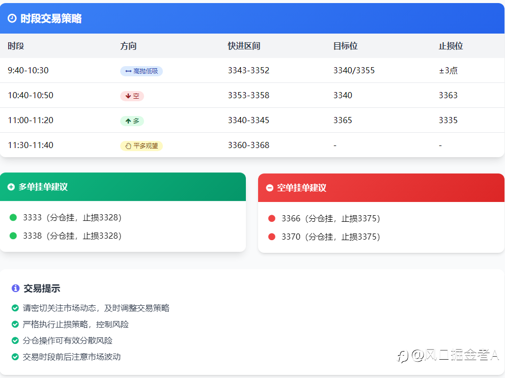Click the 目标位 column header

coord(346,46)
